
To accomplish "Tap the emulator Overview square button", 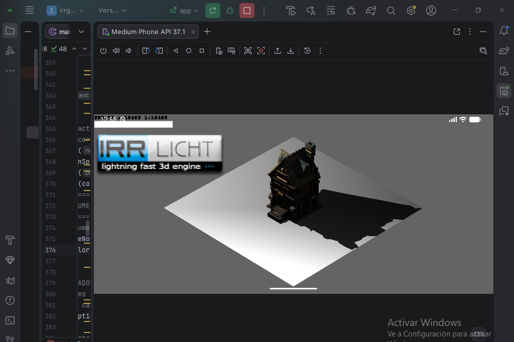I will 202,51.
